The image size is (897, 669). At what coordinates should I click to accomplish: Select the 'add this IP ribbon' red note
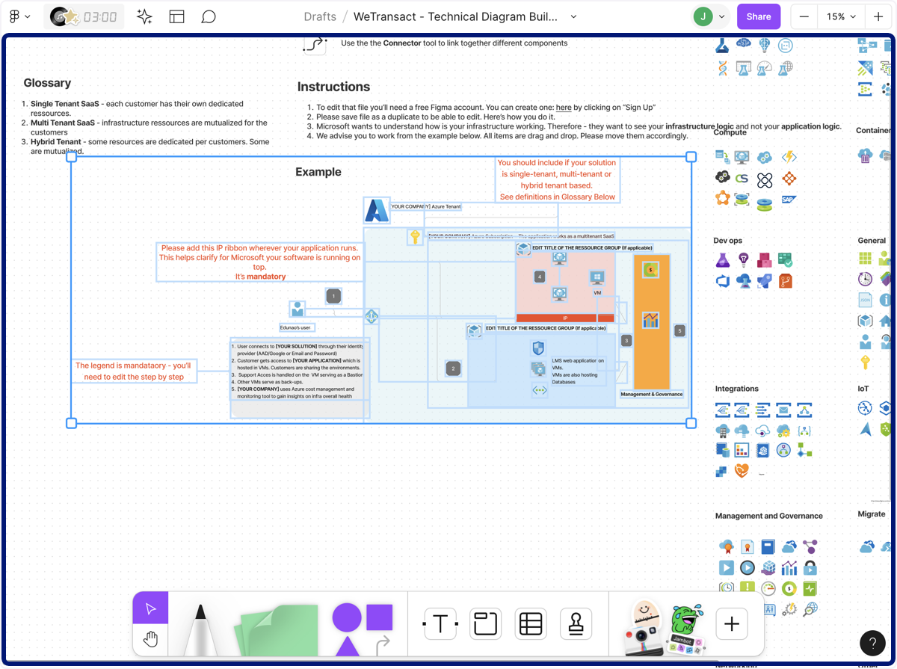(259, 262)
